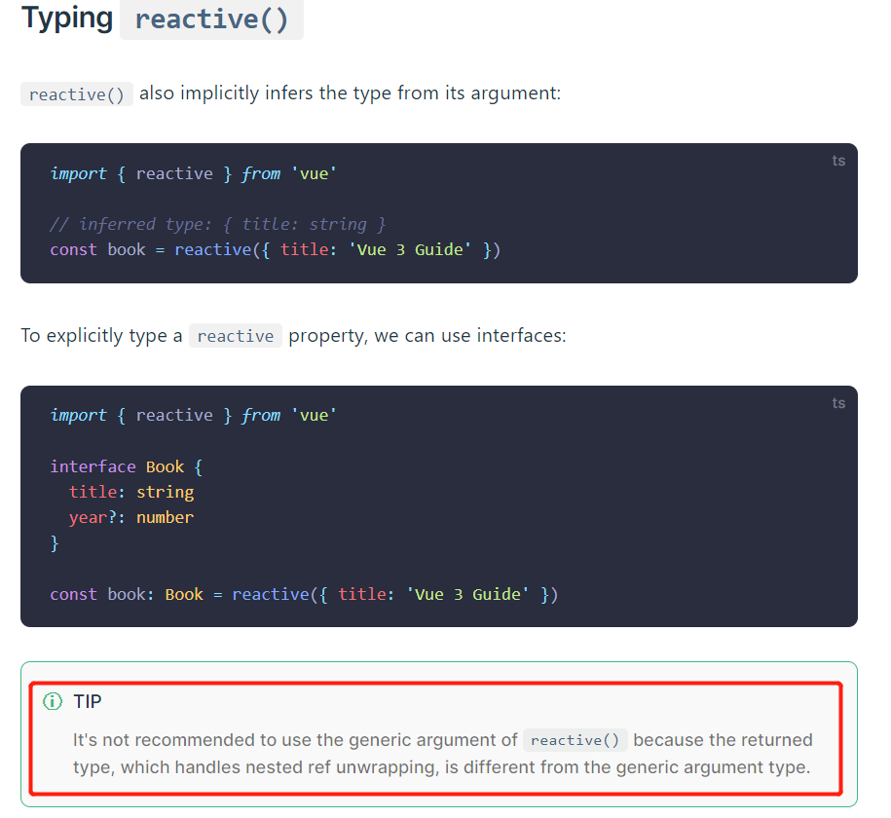The width and height of the screenshot is (891, 818).
Task: Click the ts label on second code block
Action: click(838, 403)
